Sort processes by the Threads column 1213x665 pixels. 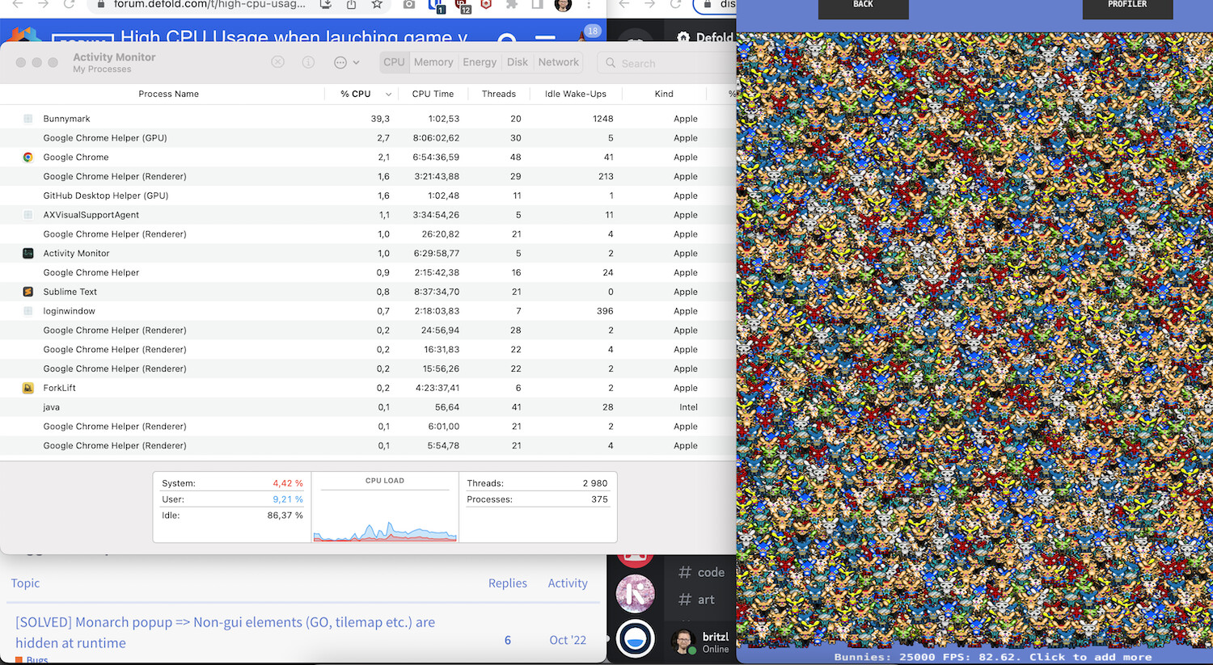(498, 94)
